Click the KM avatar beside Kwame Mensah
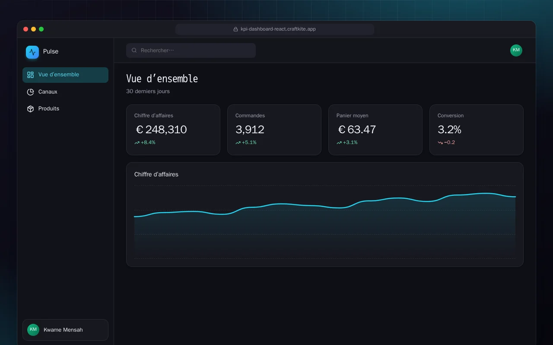The height and width of the screenshot is (345, 553). [x=33, y=330]
